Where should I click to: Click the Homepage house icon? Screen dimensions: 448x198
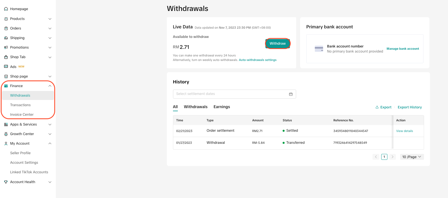click(x=6, y=9)
